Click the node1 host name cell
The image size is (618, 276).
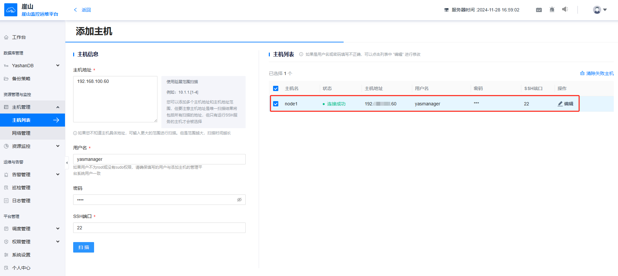click(291, 104)
